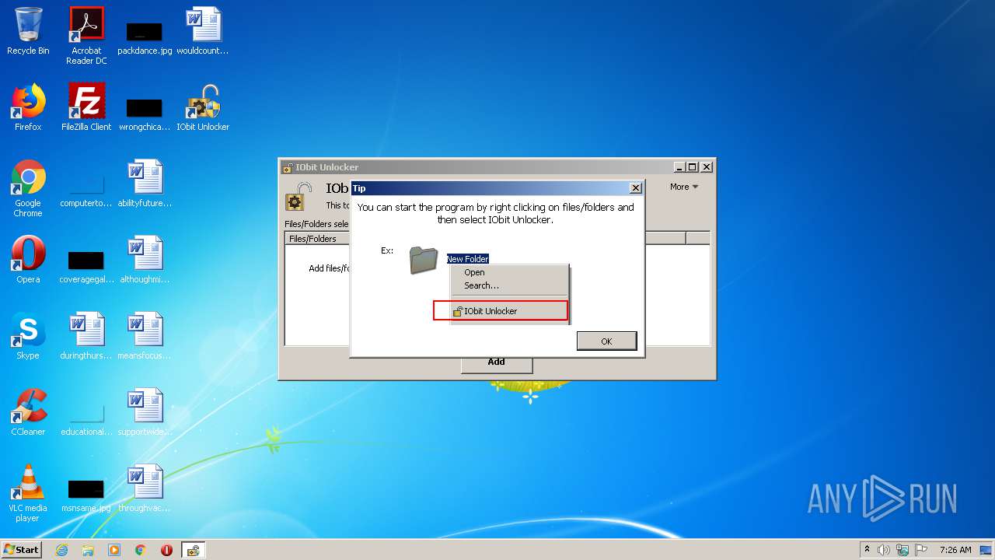Open the FileZilla Client shortcut
The height and width of the screenshot is (560, 995).
click(86, 107)
